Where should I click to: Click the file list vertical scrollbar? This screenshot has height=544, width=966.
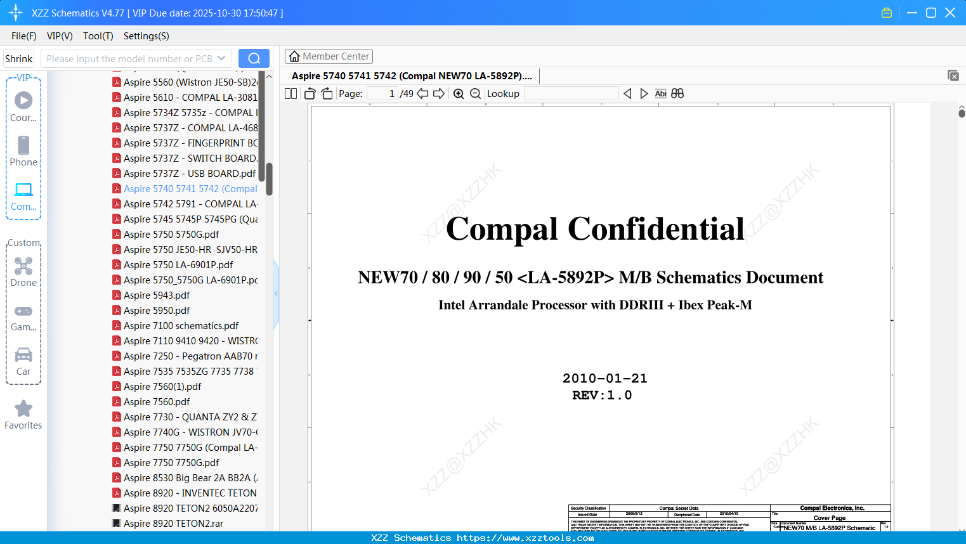[x=269, y=179]
